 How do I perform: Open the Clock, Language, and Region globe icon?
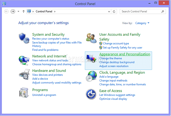click(91, 76)
